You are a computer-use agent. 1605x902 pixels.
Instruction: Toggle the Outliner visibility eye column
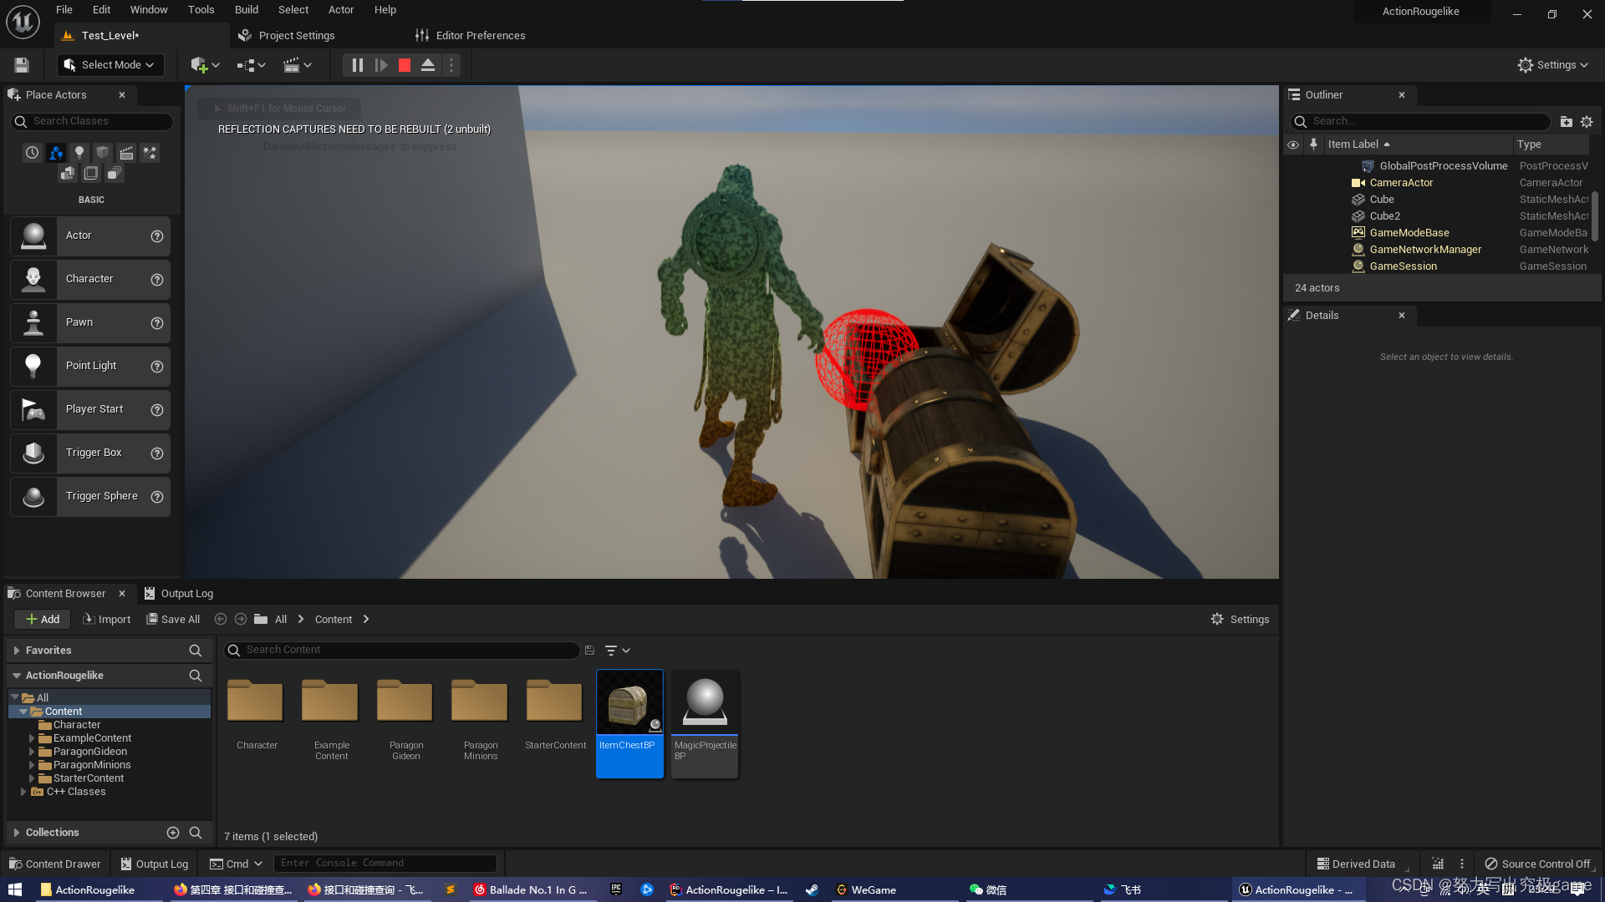point(1293,144)
